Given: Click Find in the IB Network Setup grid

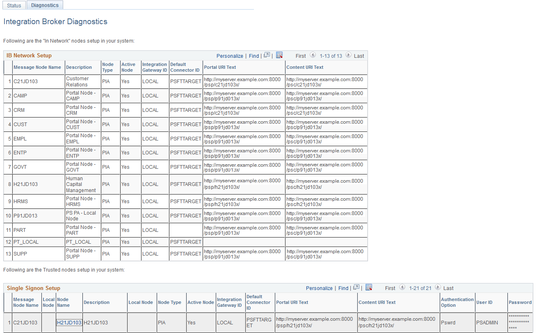Looking at the screenshot, I should 254,56.
